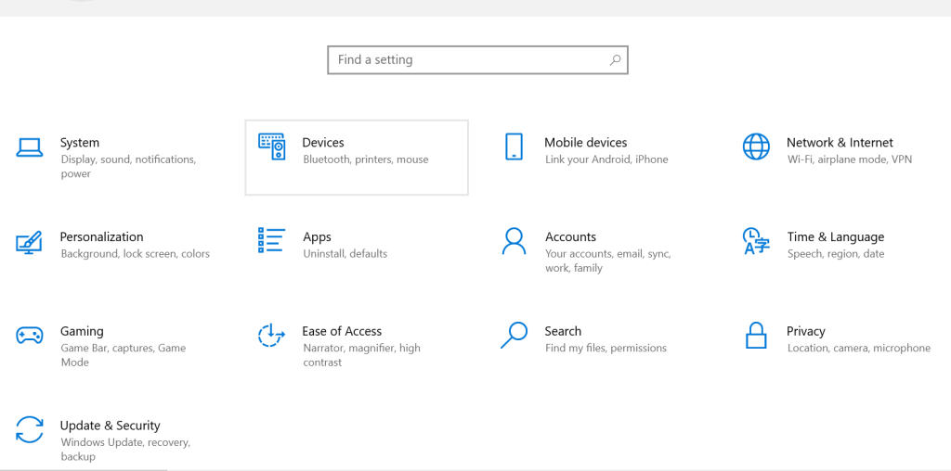Click the System laptop icon
Viewport: 951px width, 471px height.
click(30, 146)
